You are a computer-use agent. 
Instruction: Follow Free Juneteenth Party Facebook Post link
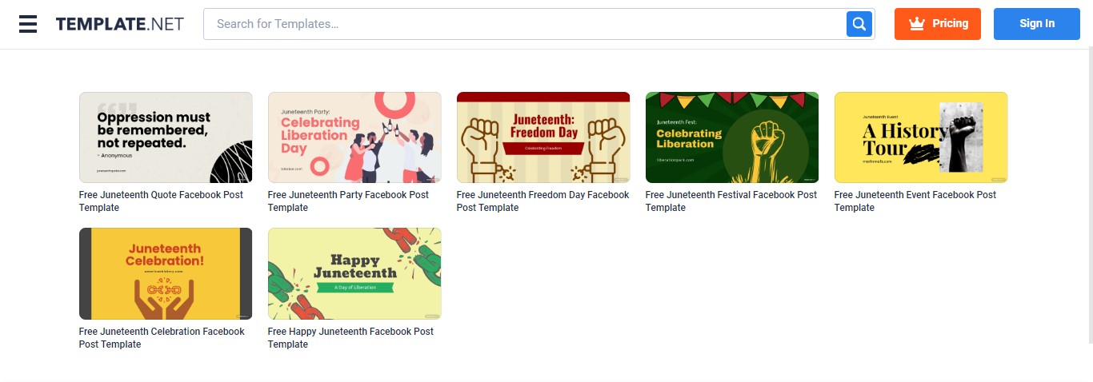[x=348, y=201]
